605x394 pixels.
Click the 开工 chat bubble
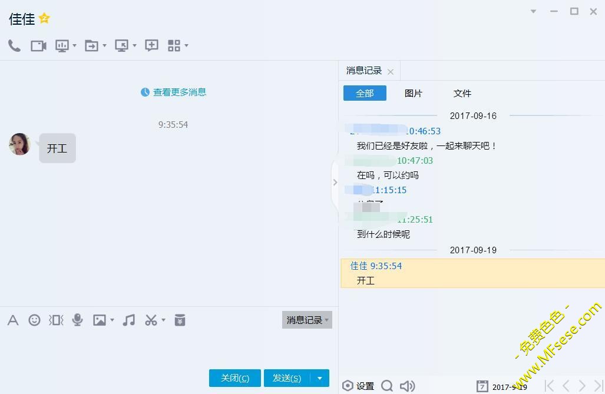coord(57,148)
